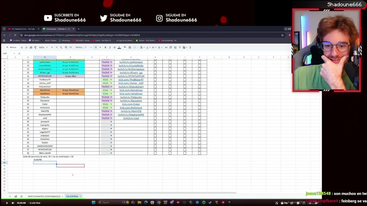Open twitch.tv/AriGameplays link
Viewport: 367px width, 206px height.
coord(131,69)
